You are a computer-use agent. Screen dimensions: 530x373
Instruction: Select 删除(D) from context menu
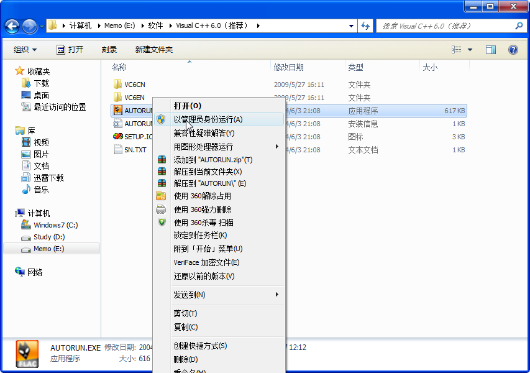click(219, 359)
